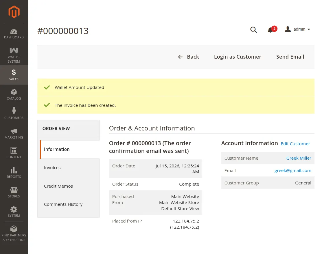Switch to the Invoices tab
The width and height of the screenshot is (324, 254).
point(68,168)
